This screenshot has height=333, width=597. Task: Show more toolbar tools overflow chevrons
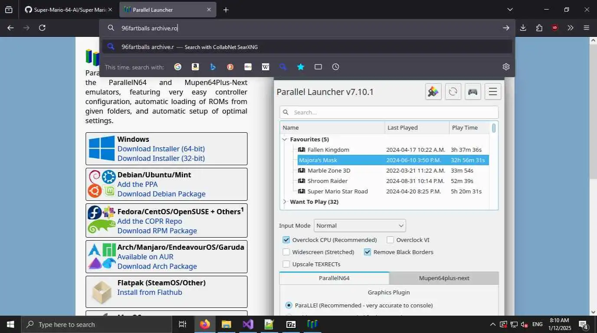571,28
